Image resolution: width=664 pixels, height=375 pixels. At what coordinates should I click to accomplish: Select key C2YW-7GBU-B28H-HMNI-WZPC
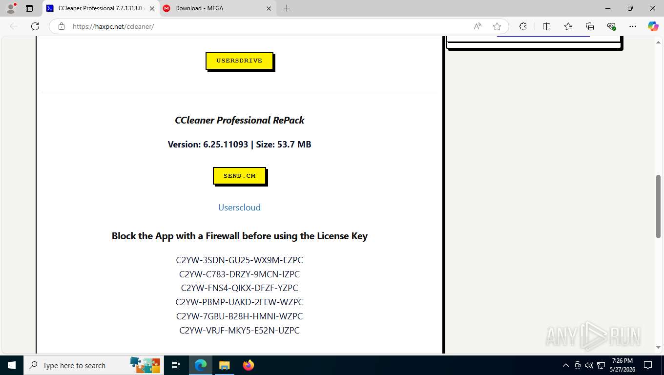(x=239, y=316)
